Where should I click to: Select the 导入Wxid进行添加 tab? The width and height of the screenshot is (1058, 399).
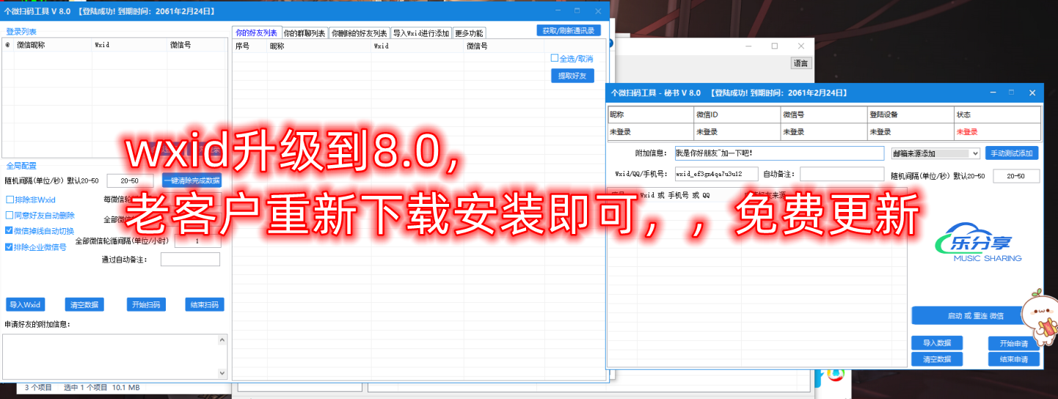coord(421,33)
